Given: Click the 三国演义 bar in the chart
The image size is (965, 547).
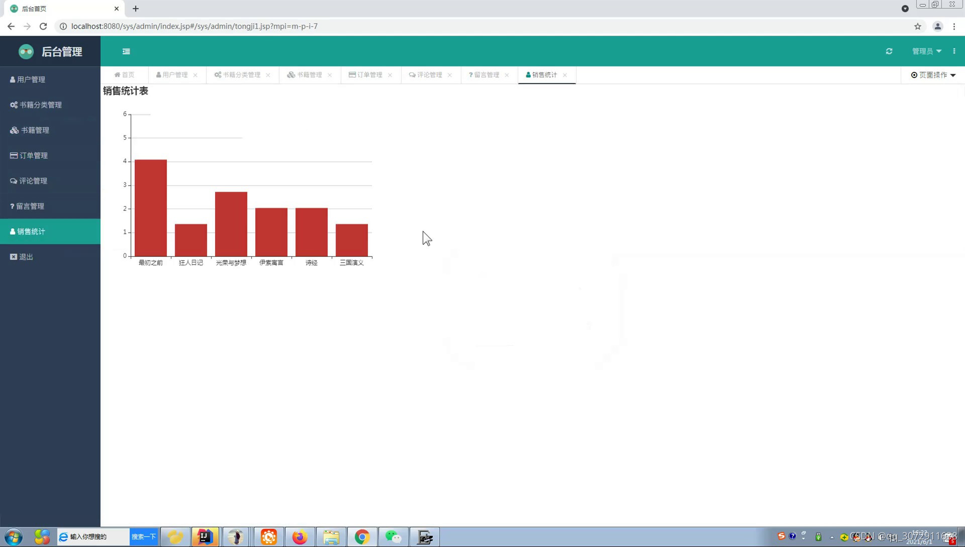Looking at the screenshot, I should click(x=352, y=240).
